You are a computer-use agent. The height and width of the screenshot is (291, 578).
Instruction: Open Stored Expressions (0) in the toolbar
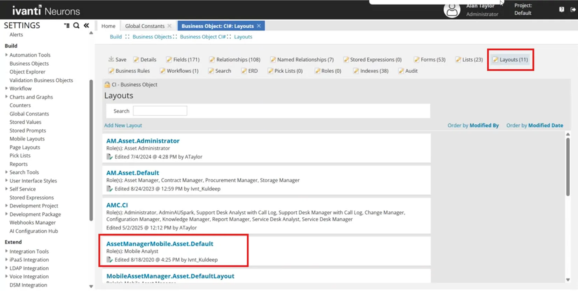point(373,59)
